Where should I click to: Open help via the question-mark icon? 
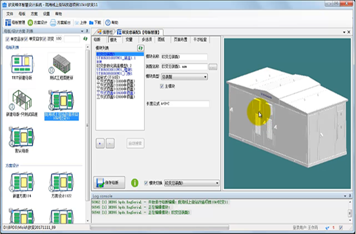point(108,23)
